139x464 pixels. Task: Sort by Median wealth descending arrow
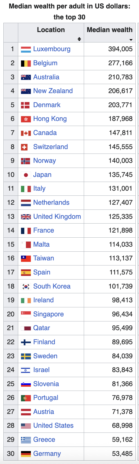131,40
